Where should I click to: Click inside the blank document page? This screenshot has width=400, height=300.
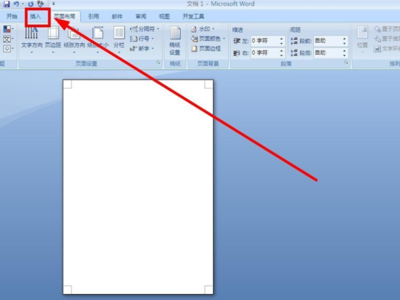click(x=138, y=187)
